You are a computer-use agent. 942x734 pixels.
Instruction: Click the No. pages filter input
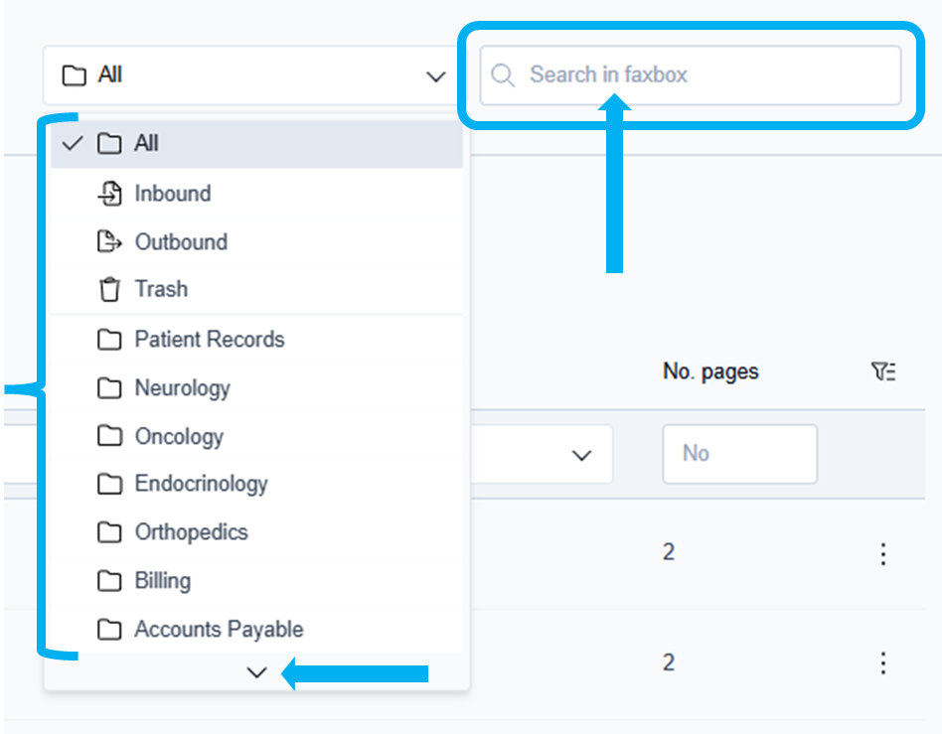(739, 454)
